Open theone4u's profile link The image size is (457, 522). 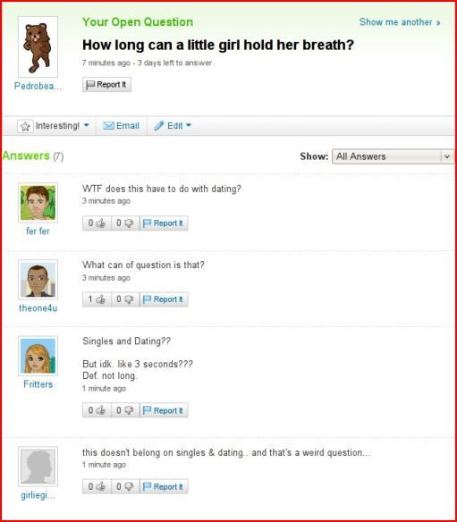tap(38, 308)
